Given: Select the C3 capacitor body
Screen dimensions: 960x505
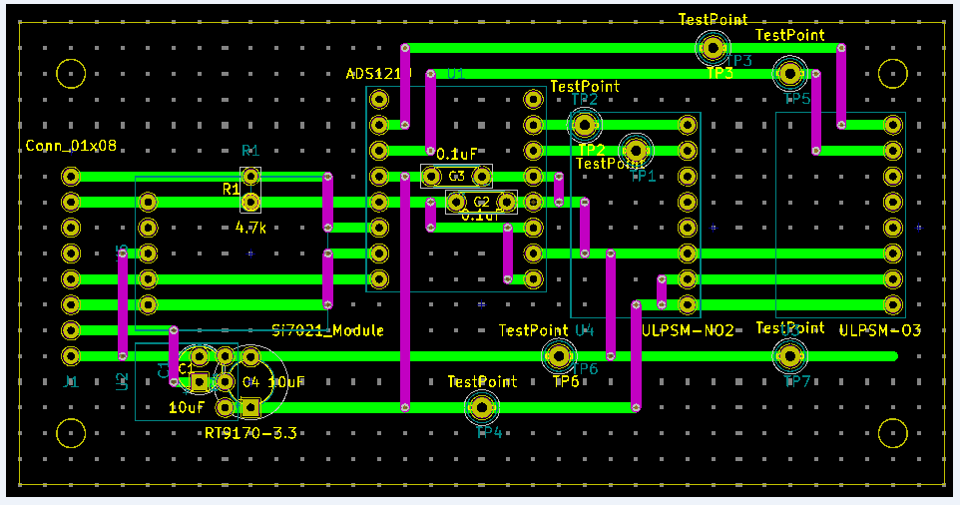Looking at the screenshot, I should 456,177.
